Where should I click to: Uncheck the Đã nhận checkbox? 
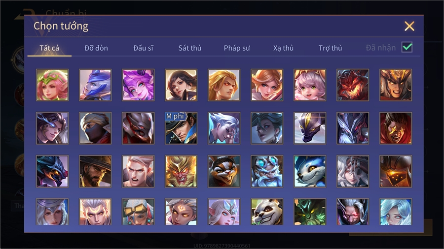407,47
